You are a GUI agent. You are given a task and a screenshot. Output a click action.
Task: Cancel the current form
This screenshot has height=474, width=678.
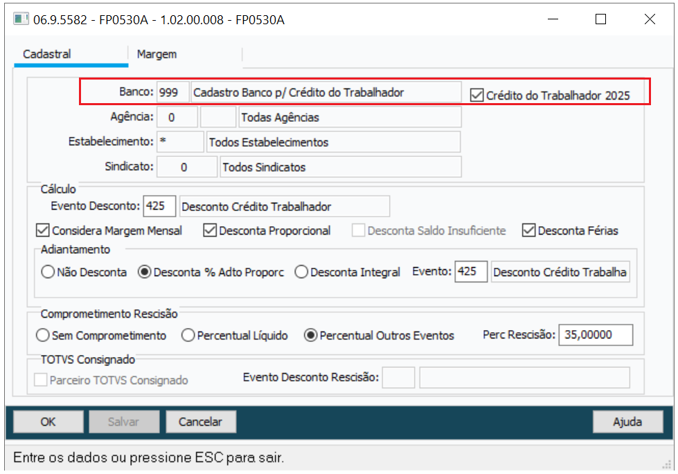(200, 421)
